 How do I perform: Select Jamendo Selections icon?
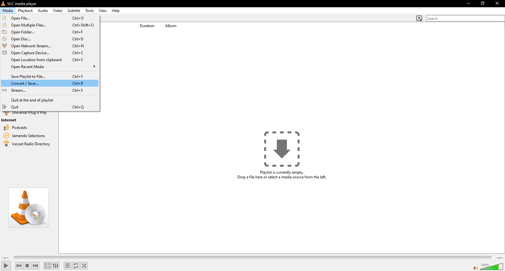click(6, 136)
